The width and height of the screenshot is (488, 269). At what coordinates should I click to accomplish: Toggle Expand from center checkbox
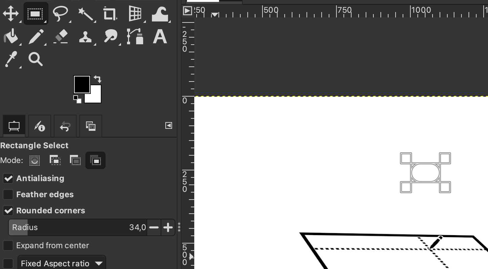pos(8,246)
